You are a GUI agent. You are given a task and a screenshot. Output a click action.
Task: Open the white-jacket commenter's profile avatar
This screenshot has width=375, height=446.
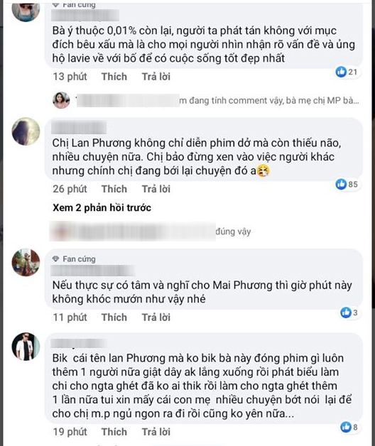26,347
